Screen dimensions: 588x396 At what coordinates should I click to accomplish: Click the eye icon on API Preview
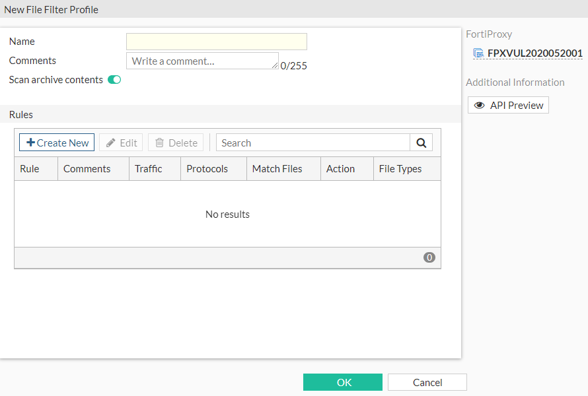point(479,104)
